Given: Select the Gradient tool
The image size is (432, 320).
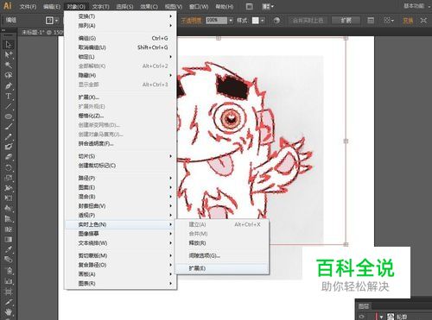Looking at the screenshot, I should pos(9,239).
